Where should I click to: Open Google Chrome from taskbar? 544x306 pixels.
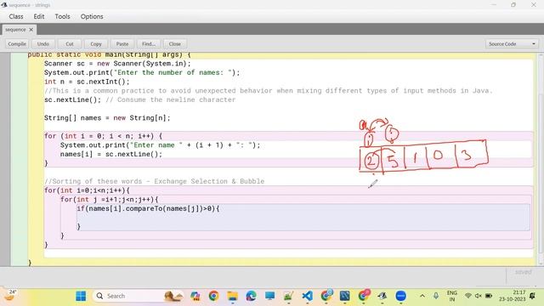213,296
